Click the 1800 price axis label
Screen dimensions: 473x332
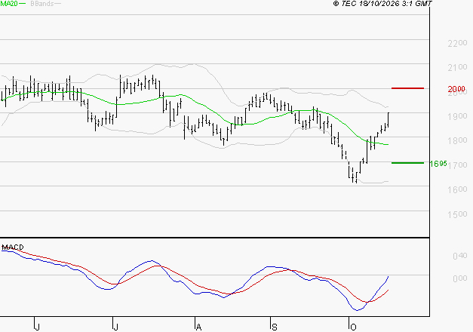pyautogui.click(x=457, y=140)
